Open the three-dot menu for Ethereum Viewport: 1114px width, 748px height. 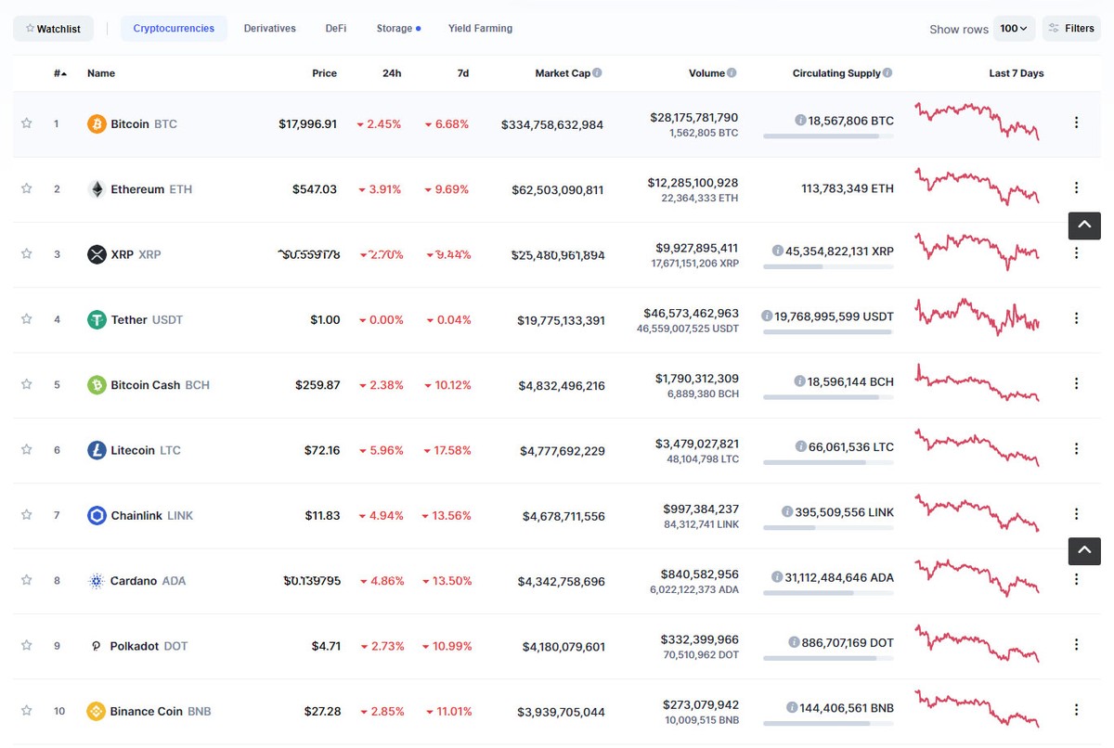[1076, 187]
